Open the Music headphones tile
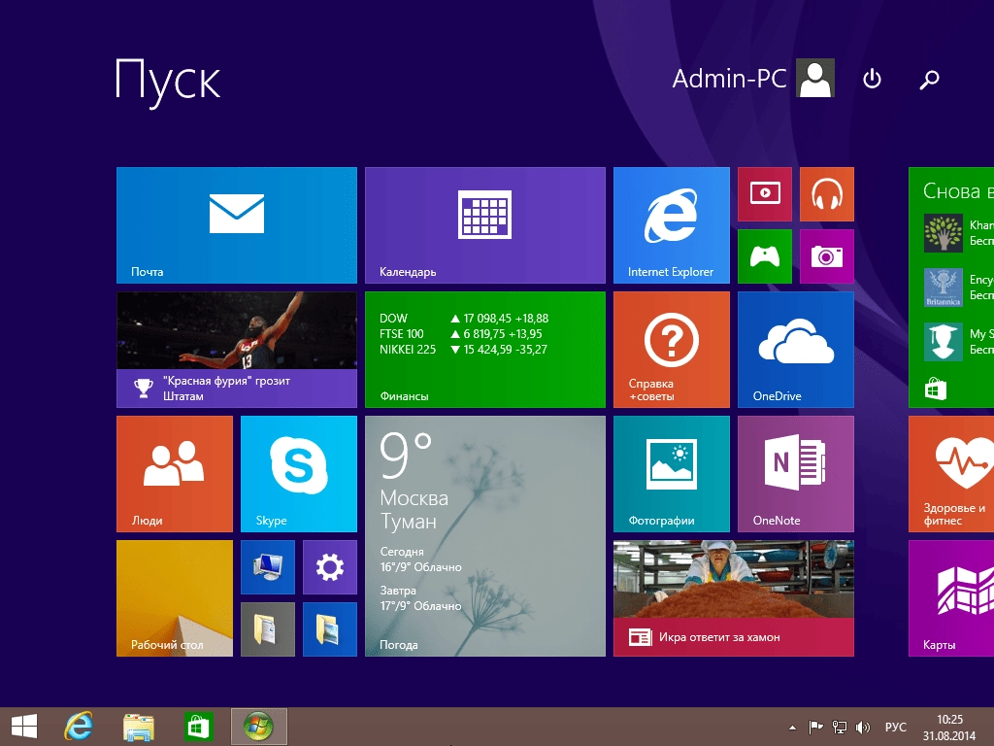The image size is (994, 746). point(827,194)
